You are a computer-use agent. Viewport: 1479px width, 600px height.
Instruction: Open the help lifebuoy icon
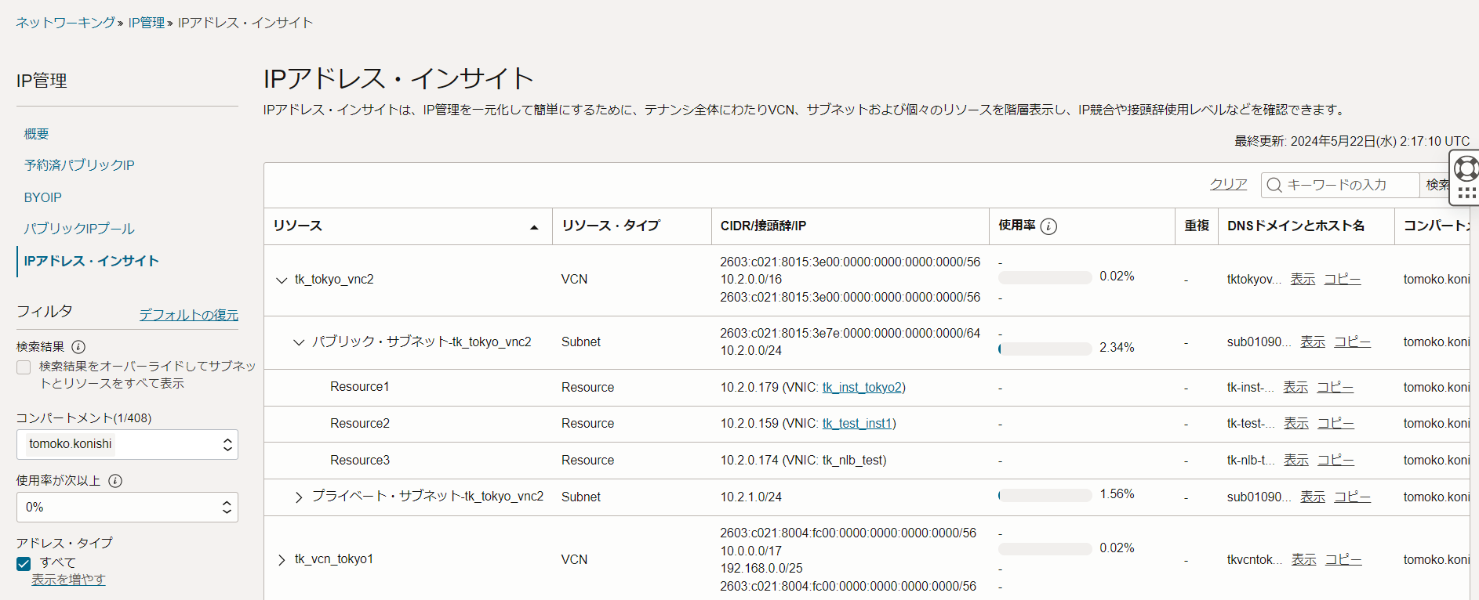pyautogui.click(x=1466, y=168)
